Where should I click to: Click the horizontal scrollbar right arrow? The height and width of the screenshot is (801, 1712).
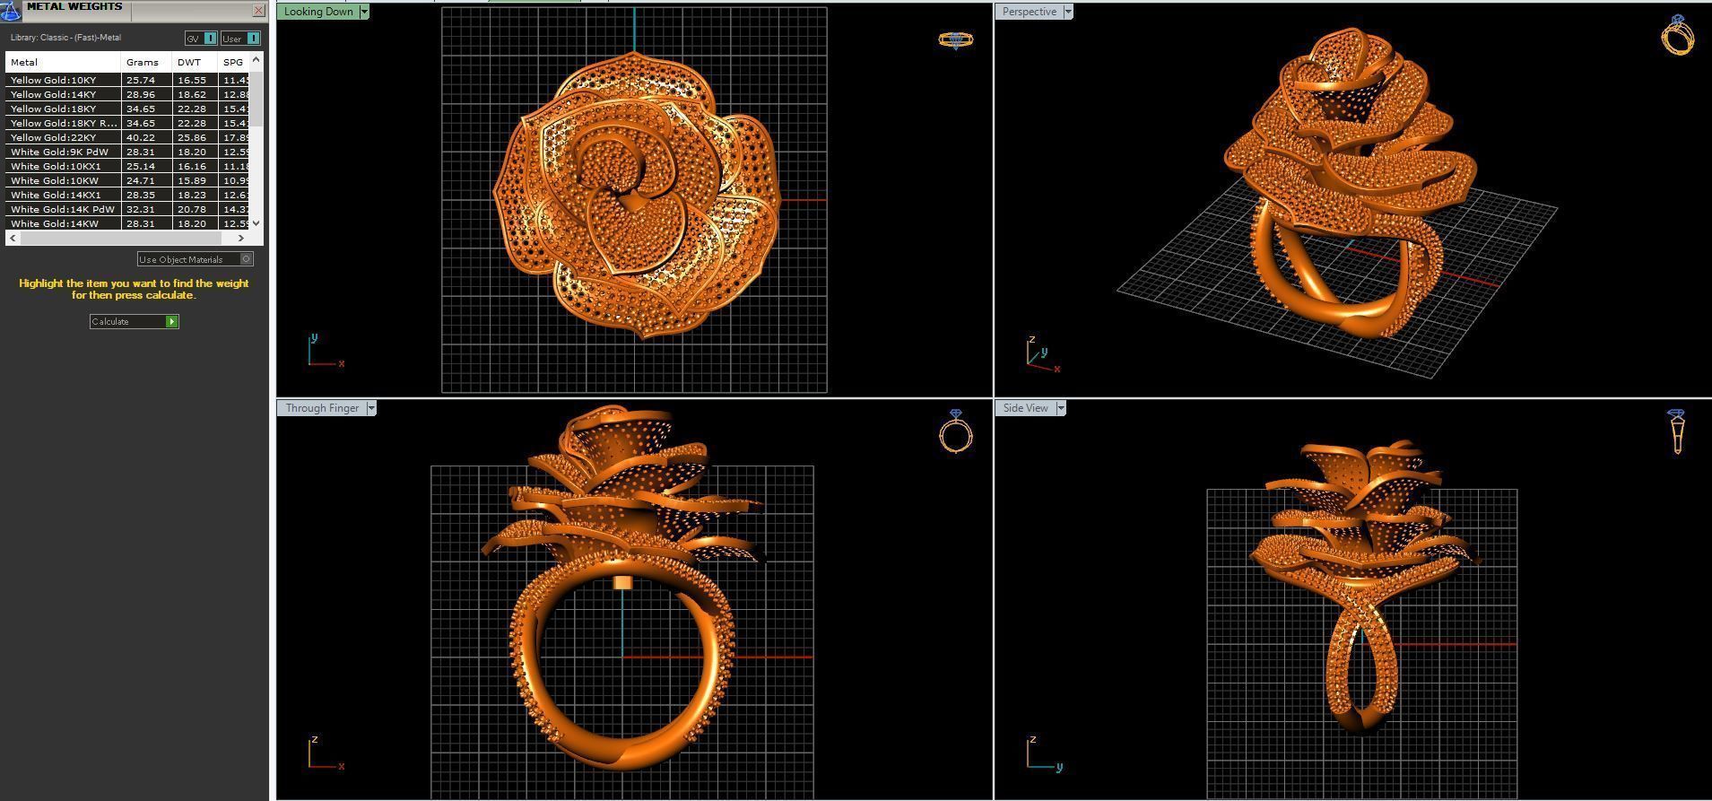tap(241, 238)
